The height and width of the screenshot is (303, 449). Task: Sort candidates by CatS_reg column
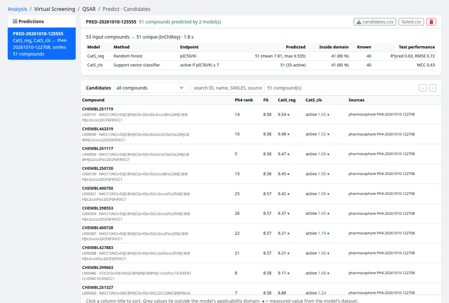(287, 100)
